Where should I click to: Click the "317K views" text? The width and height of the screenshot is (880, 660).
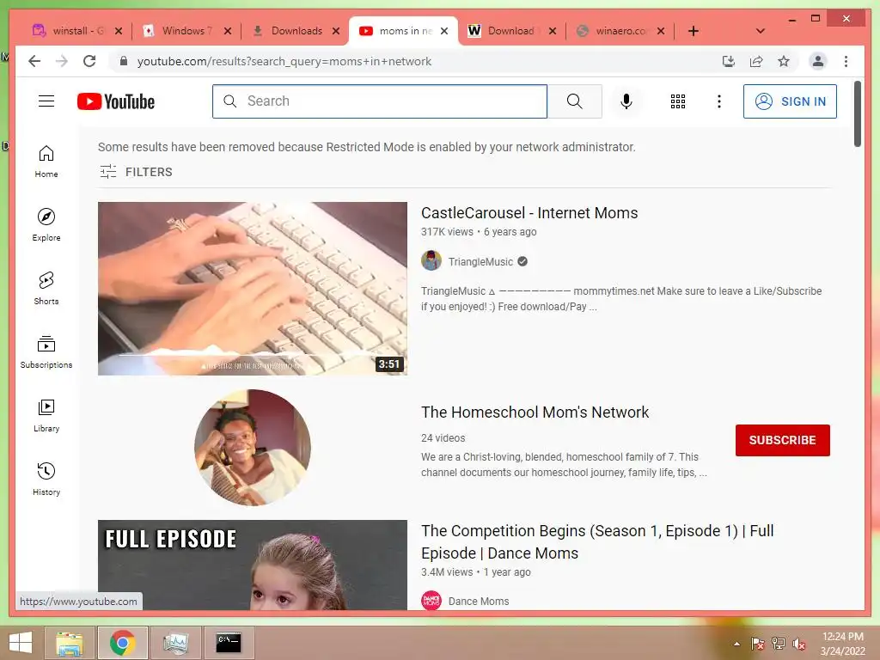(447, 232)
